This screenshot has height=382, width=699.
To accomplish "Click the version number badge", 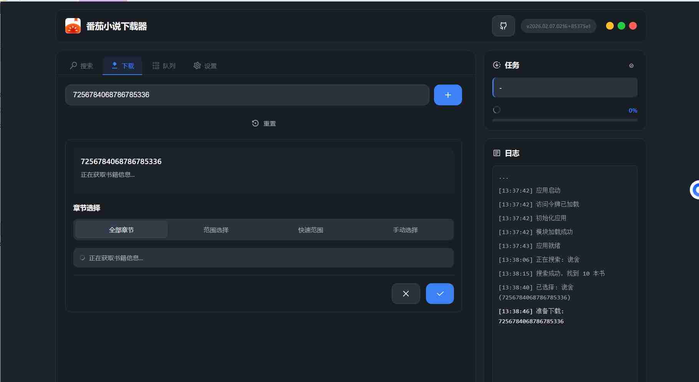I will pos(558,26).
